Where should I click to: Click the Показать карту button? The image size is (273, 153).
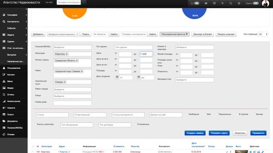[219, 133]
